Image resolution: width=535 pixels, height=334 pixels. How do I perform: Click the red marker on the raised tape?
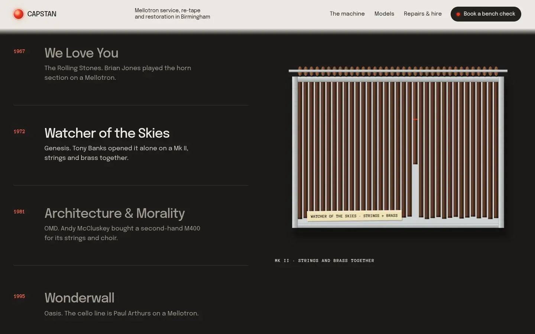(x=415, y=119)
